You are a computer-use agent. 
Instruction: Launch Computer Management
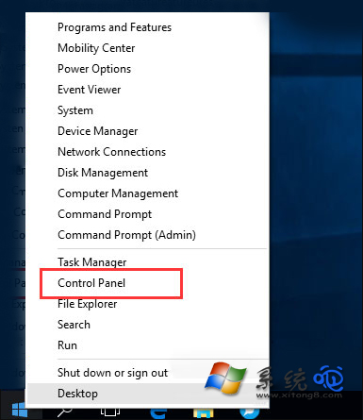[147, 193]
